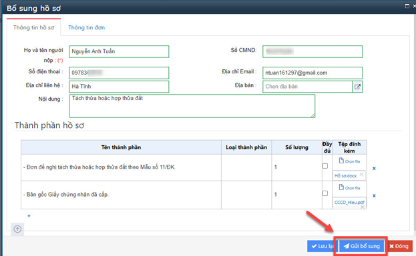This screenshot has width=416, height=256.
Task: Click the Tên thành phần column header
Action: 121,147
